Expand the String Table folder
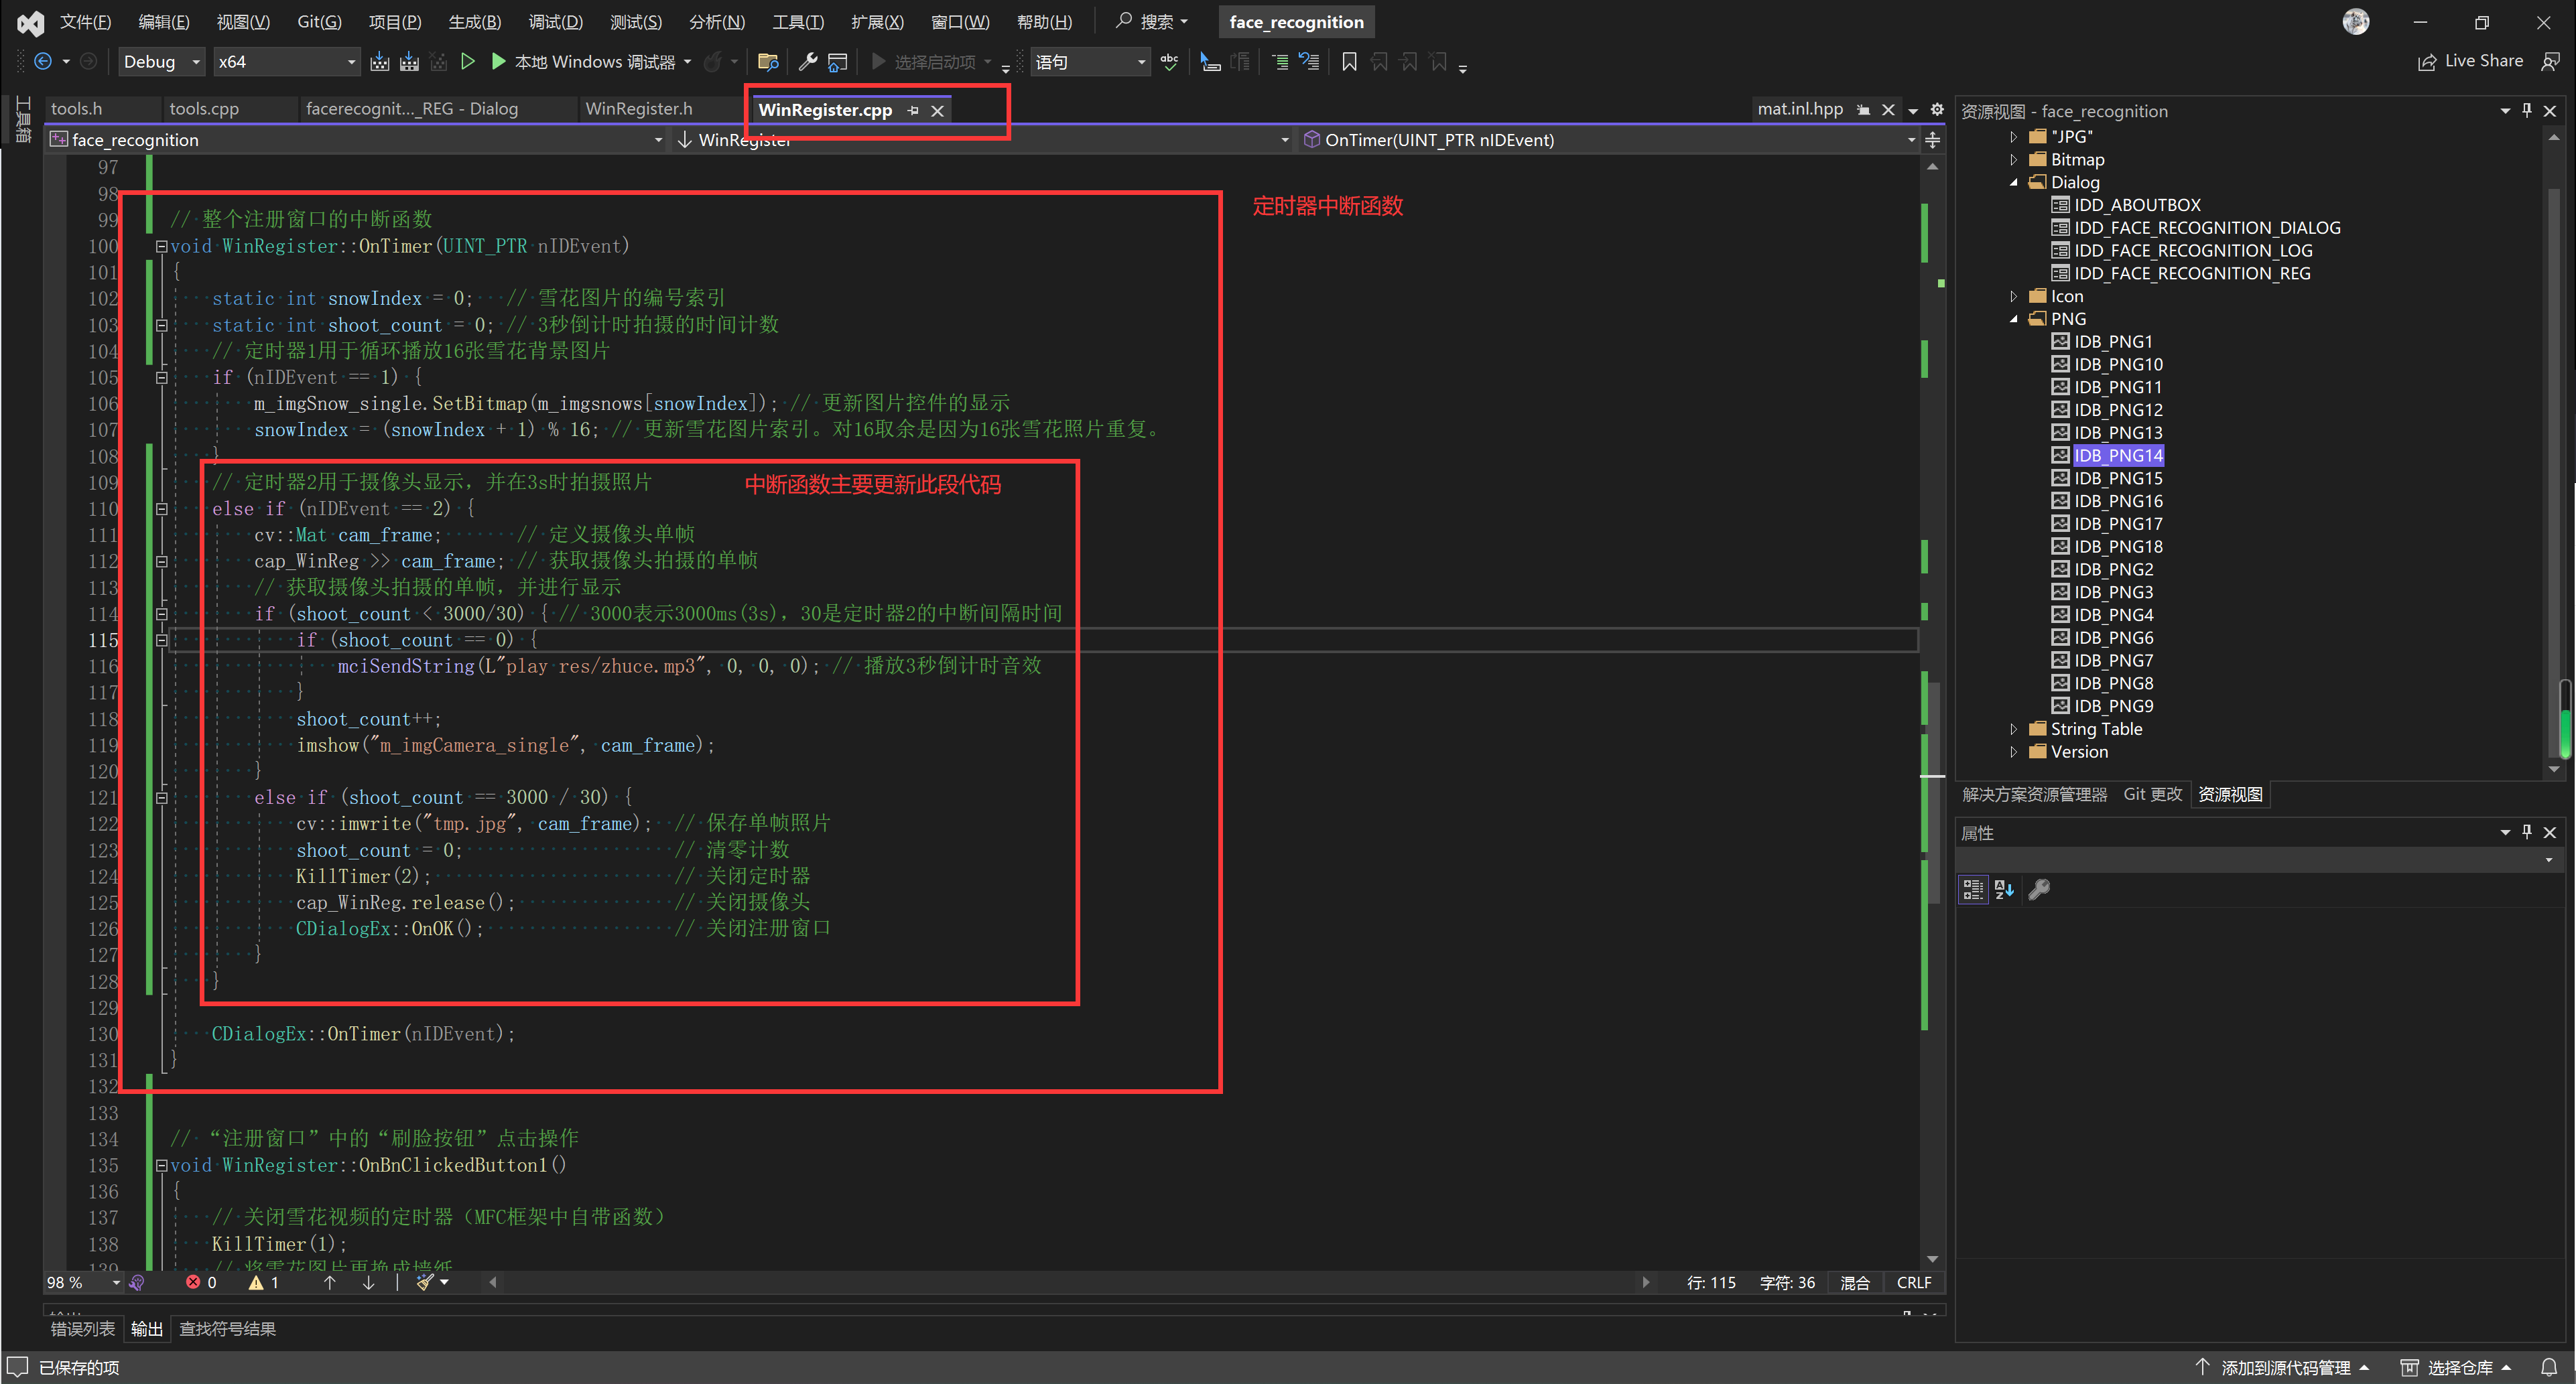The width and height of the screenshot is (2576, 1384). 2014,729
